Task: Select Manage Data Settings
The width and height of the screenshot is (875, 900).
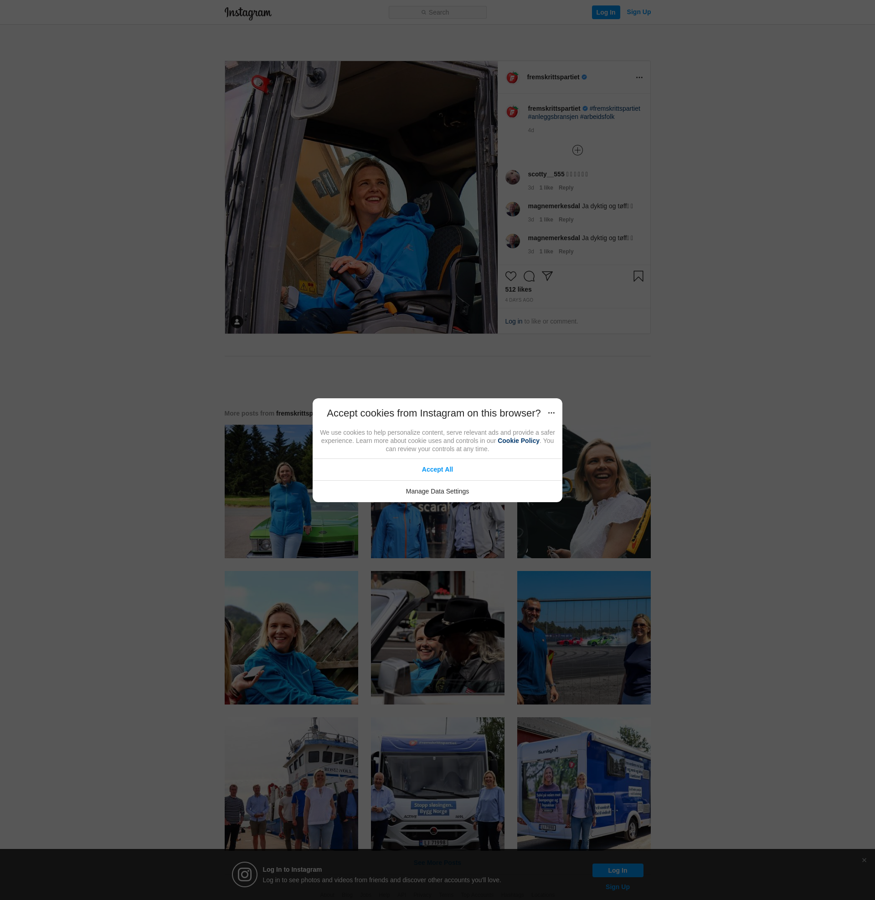Action: pyautogui.click(x=437, y=491)
